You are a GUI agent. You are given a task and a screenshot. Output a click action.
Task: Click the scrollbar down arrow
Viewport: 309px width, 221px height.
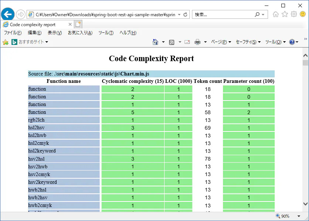click(305, 204)
